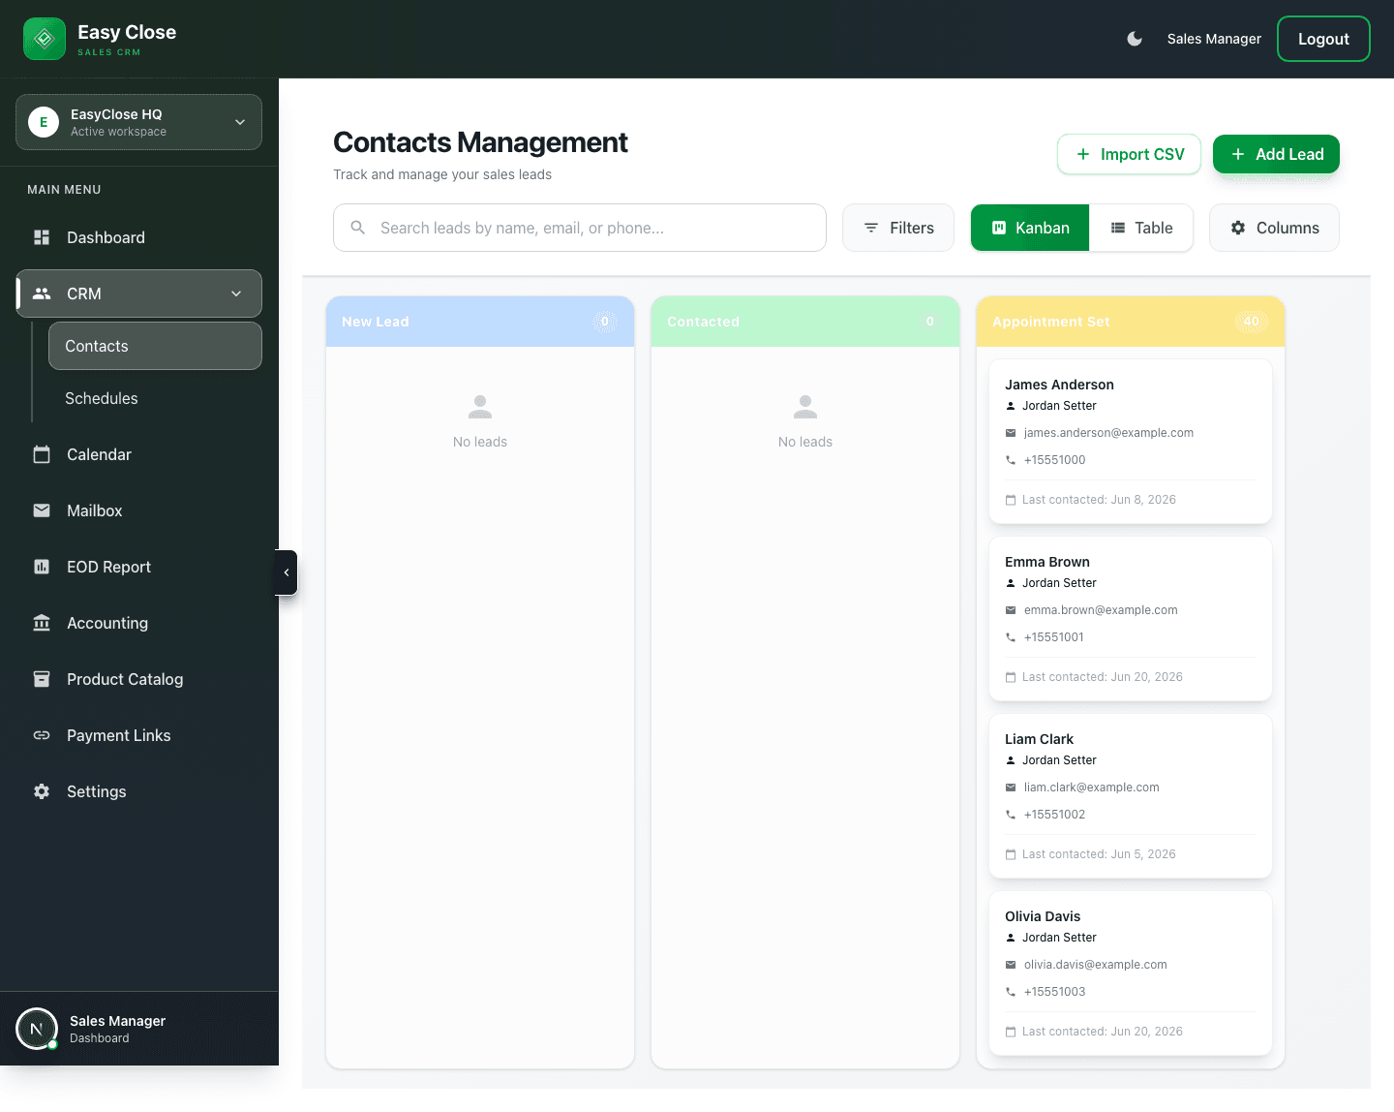Screen dimensions: 1394x1112
Task: Open the EOD Report page
Action: coord(138,567)
